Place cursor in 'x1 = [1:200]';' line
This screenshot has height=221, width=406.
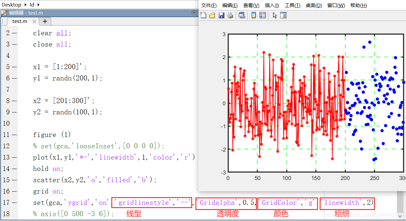click(60, 67)
